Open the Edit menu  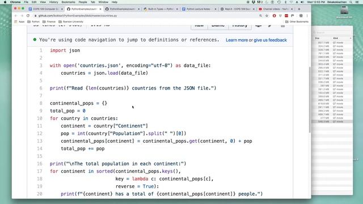(x=34, y=2)
